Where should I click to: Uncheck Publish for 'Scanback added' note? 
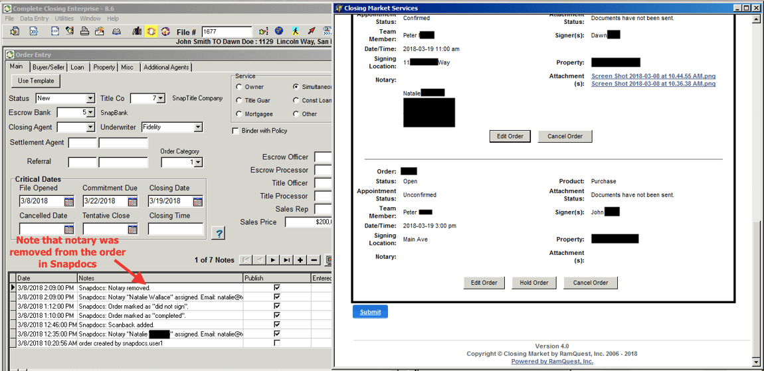tap(277, 325)
